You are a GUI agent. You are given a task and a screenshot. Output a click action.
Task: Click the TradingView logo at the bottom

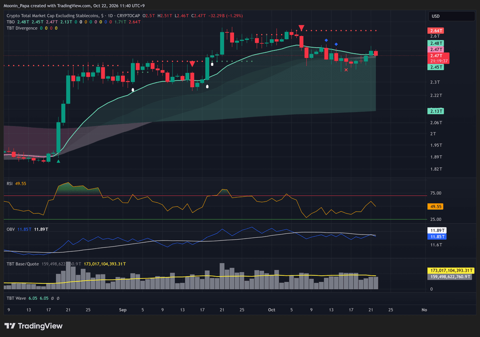click(x=34, y=326)
